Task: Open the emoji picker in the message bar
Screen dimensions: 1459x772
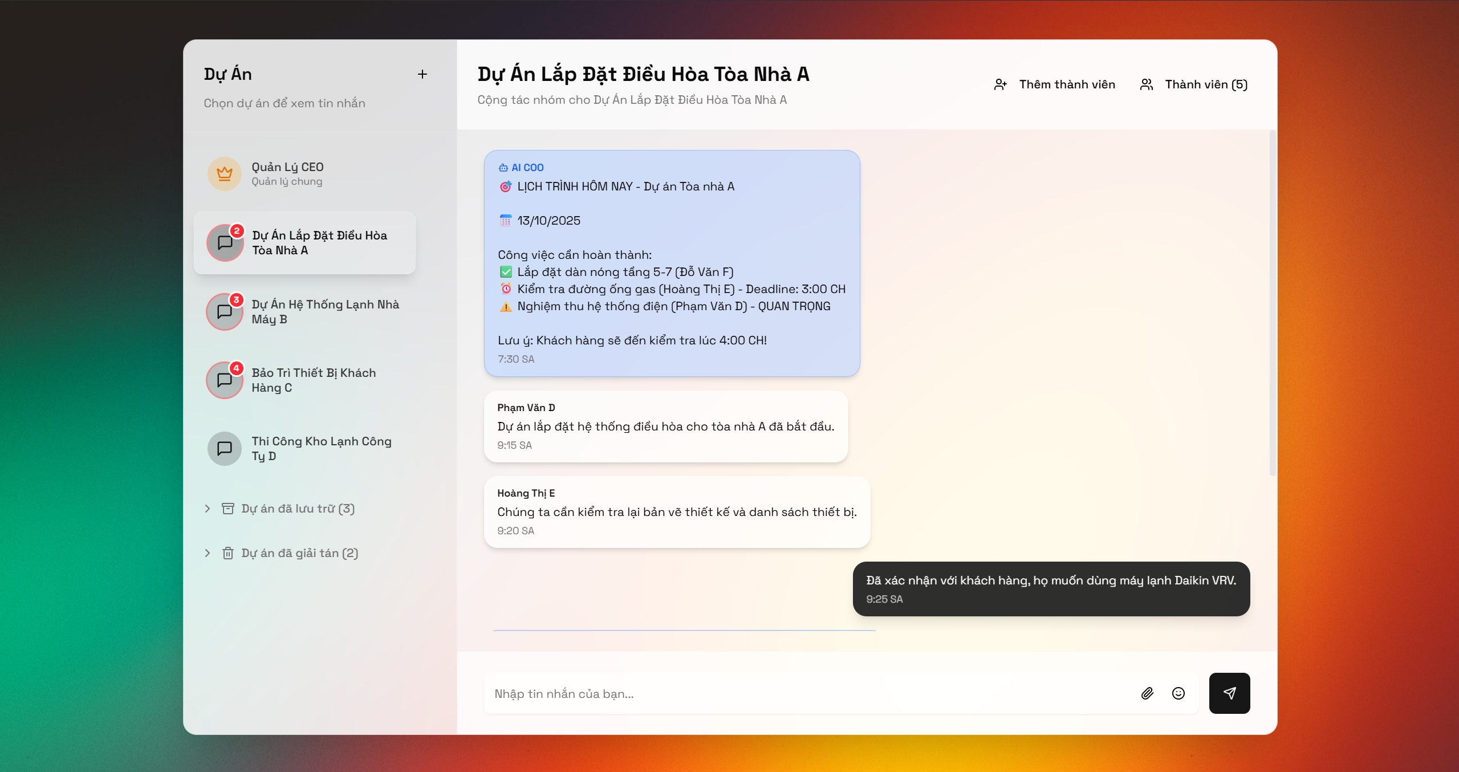Action: click(x=1178, y=693)
